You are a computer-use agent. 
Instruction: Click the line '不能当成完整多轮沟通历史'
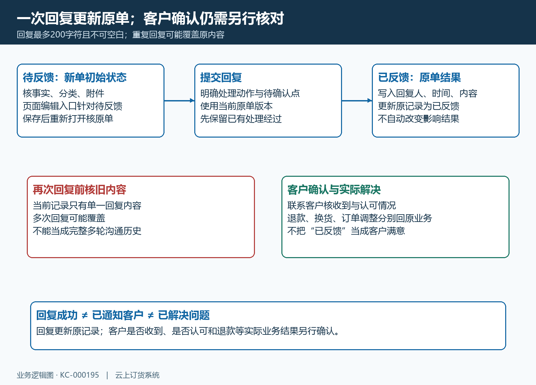point(87,231)
